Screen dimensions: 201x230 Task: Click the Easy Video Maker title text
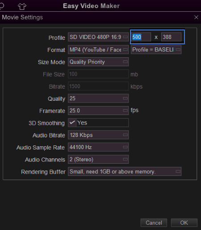coord(91,6)
